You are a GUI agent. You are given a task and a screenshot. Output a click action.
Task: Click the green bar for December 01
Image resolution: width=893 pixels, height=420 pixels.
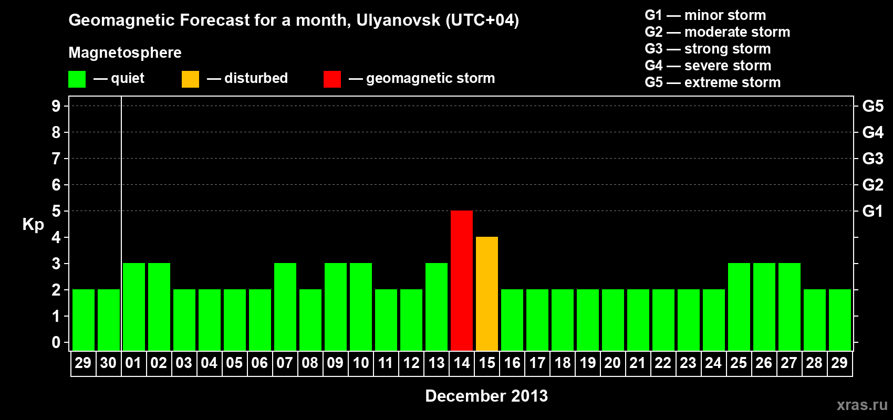click(x=134, y=307)
